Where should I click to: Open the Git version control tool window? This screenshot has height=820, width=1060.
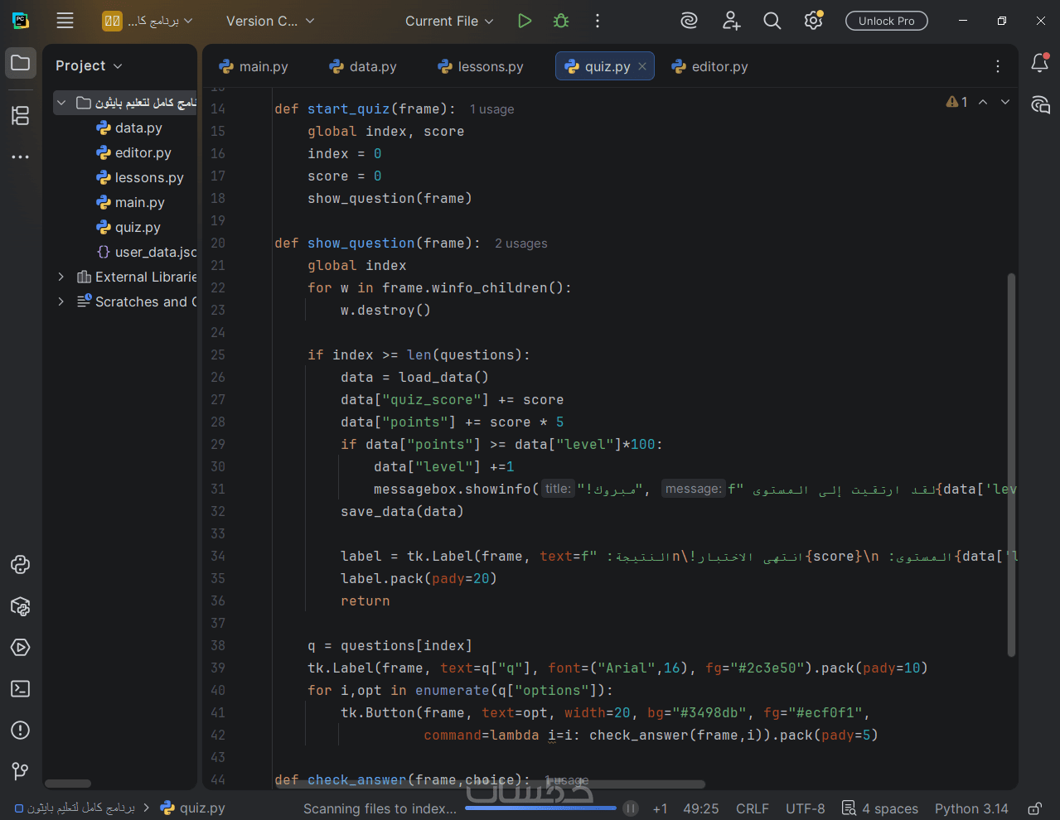pyautogui.click(x=20, y=771)
